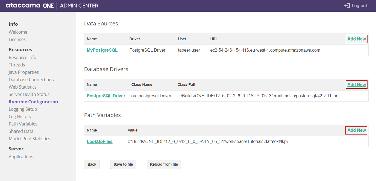The height and width of the screenshot is (181, 376).
Task: View the Licenses page
Action: click(x=17, y=39)
